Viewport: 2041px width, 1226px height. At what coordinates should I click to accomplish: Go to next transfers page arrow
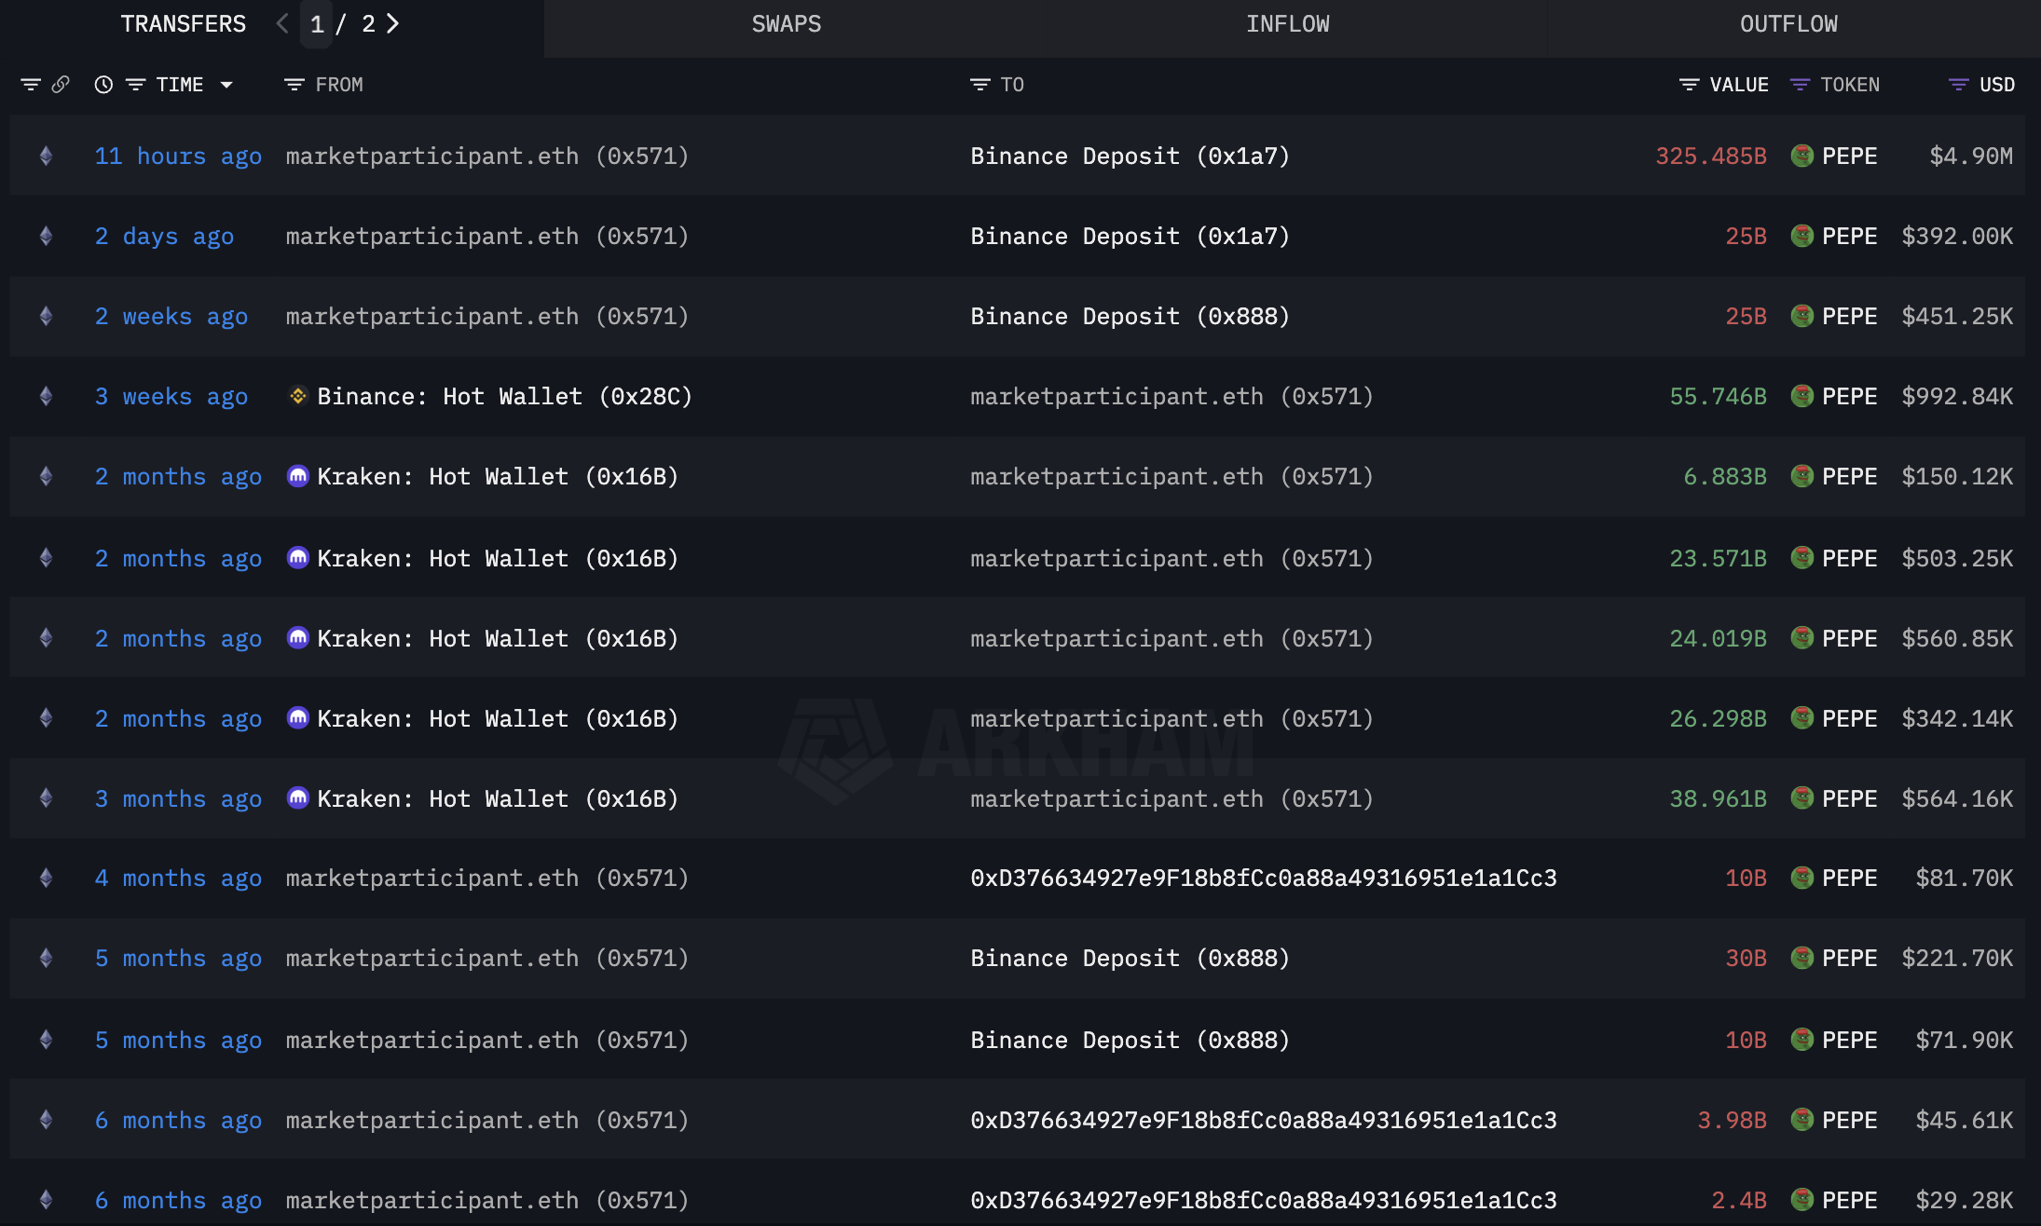pyautogui.click(x=392, y=24)
